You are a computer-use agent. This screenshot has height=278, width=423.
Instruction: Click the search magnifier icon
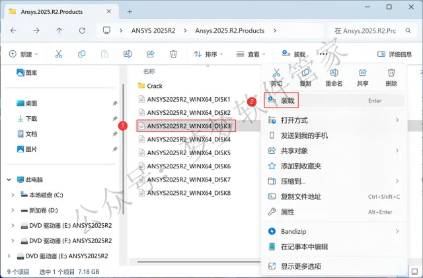click(408, 31)
